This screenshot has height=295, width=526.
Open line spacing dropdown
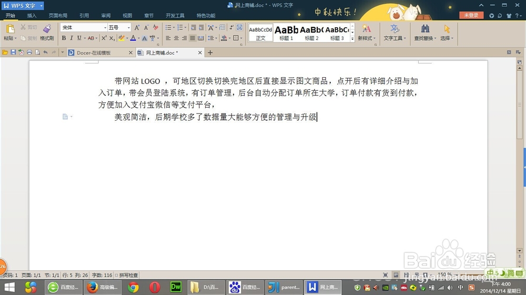tap(216, 38)
